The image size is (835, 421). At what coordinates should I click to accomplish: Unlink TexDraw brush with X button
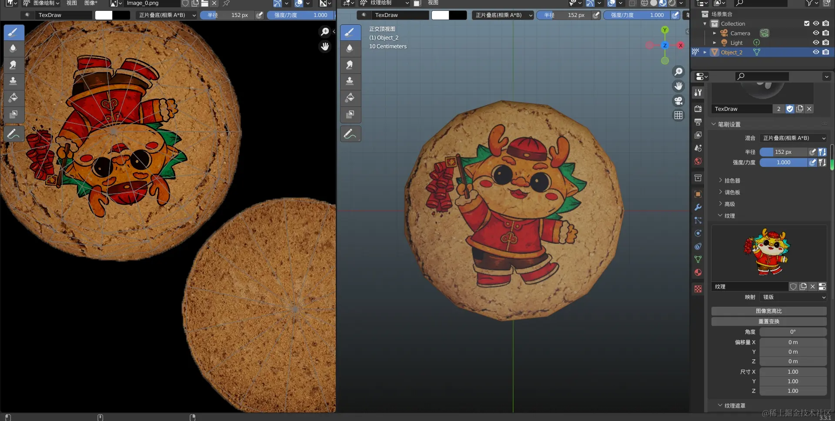tap(809, 109)
